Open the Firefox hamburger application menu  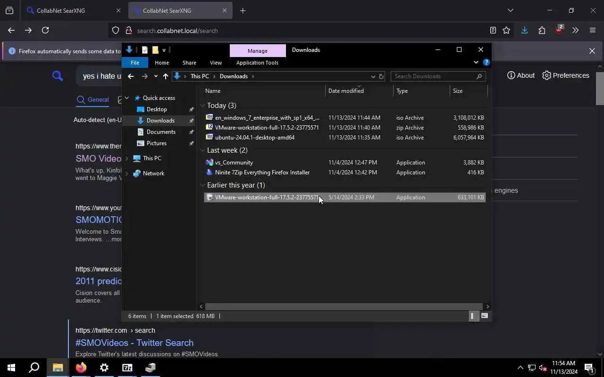593,30
